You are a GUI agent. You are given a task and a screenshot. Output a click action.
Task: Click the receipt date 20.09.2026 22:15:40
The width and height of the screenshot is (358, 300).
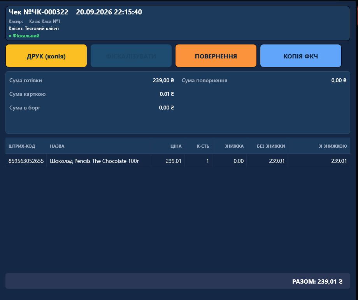(109, 12)
